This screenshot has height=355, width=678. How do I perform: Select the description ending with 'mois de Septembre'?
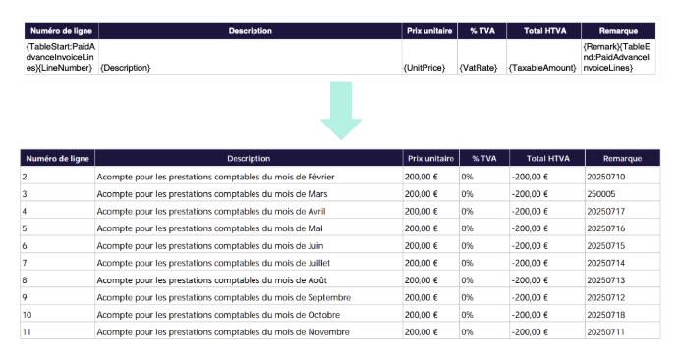(224, 297)
